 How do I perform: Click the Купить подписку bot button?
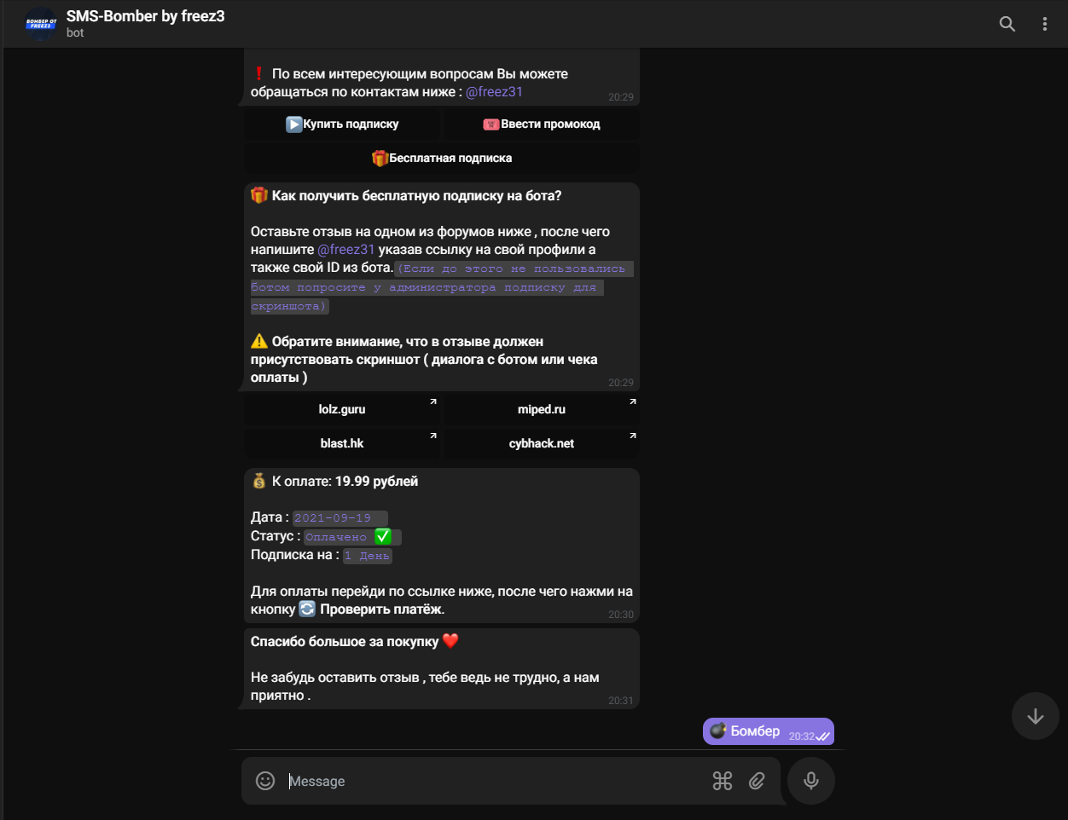(x=343, y=124)
